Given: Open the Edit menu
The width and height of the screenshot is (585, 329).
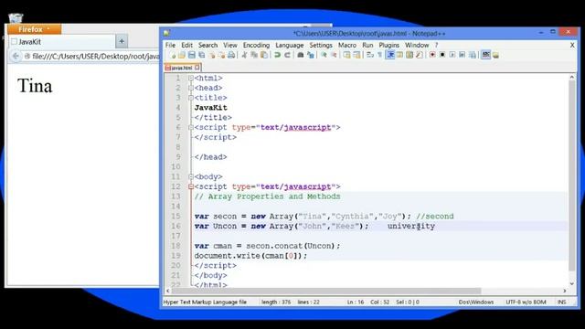Looking at the screenshot, I should pyautogui.click(x=186, y=45).
